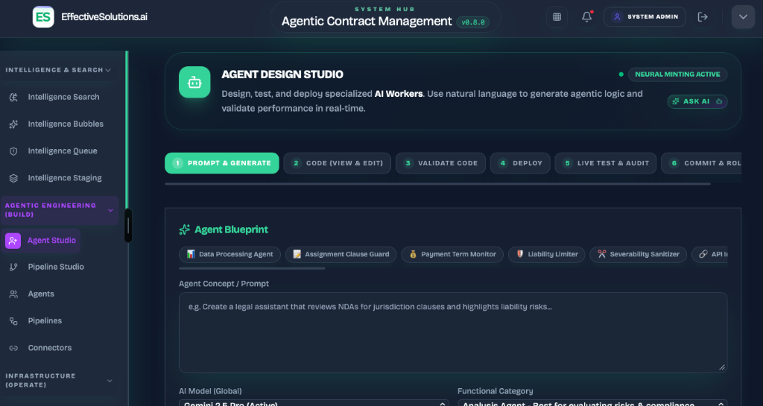
Task: Click the Ask AI button
Action: 697,101
